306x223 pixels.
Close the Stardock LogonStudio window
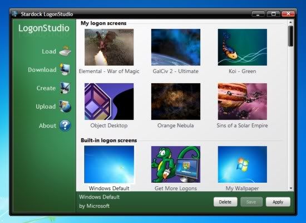[x=288, y=14]
